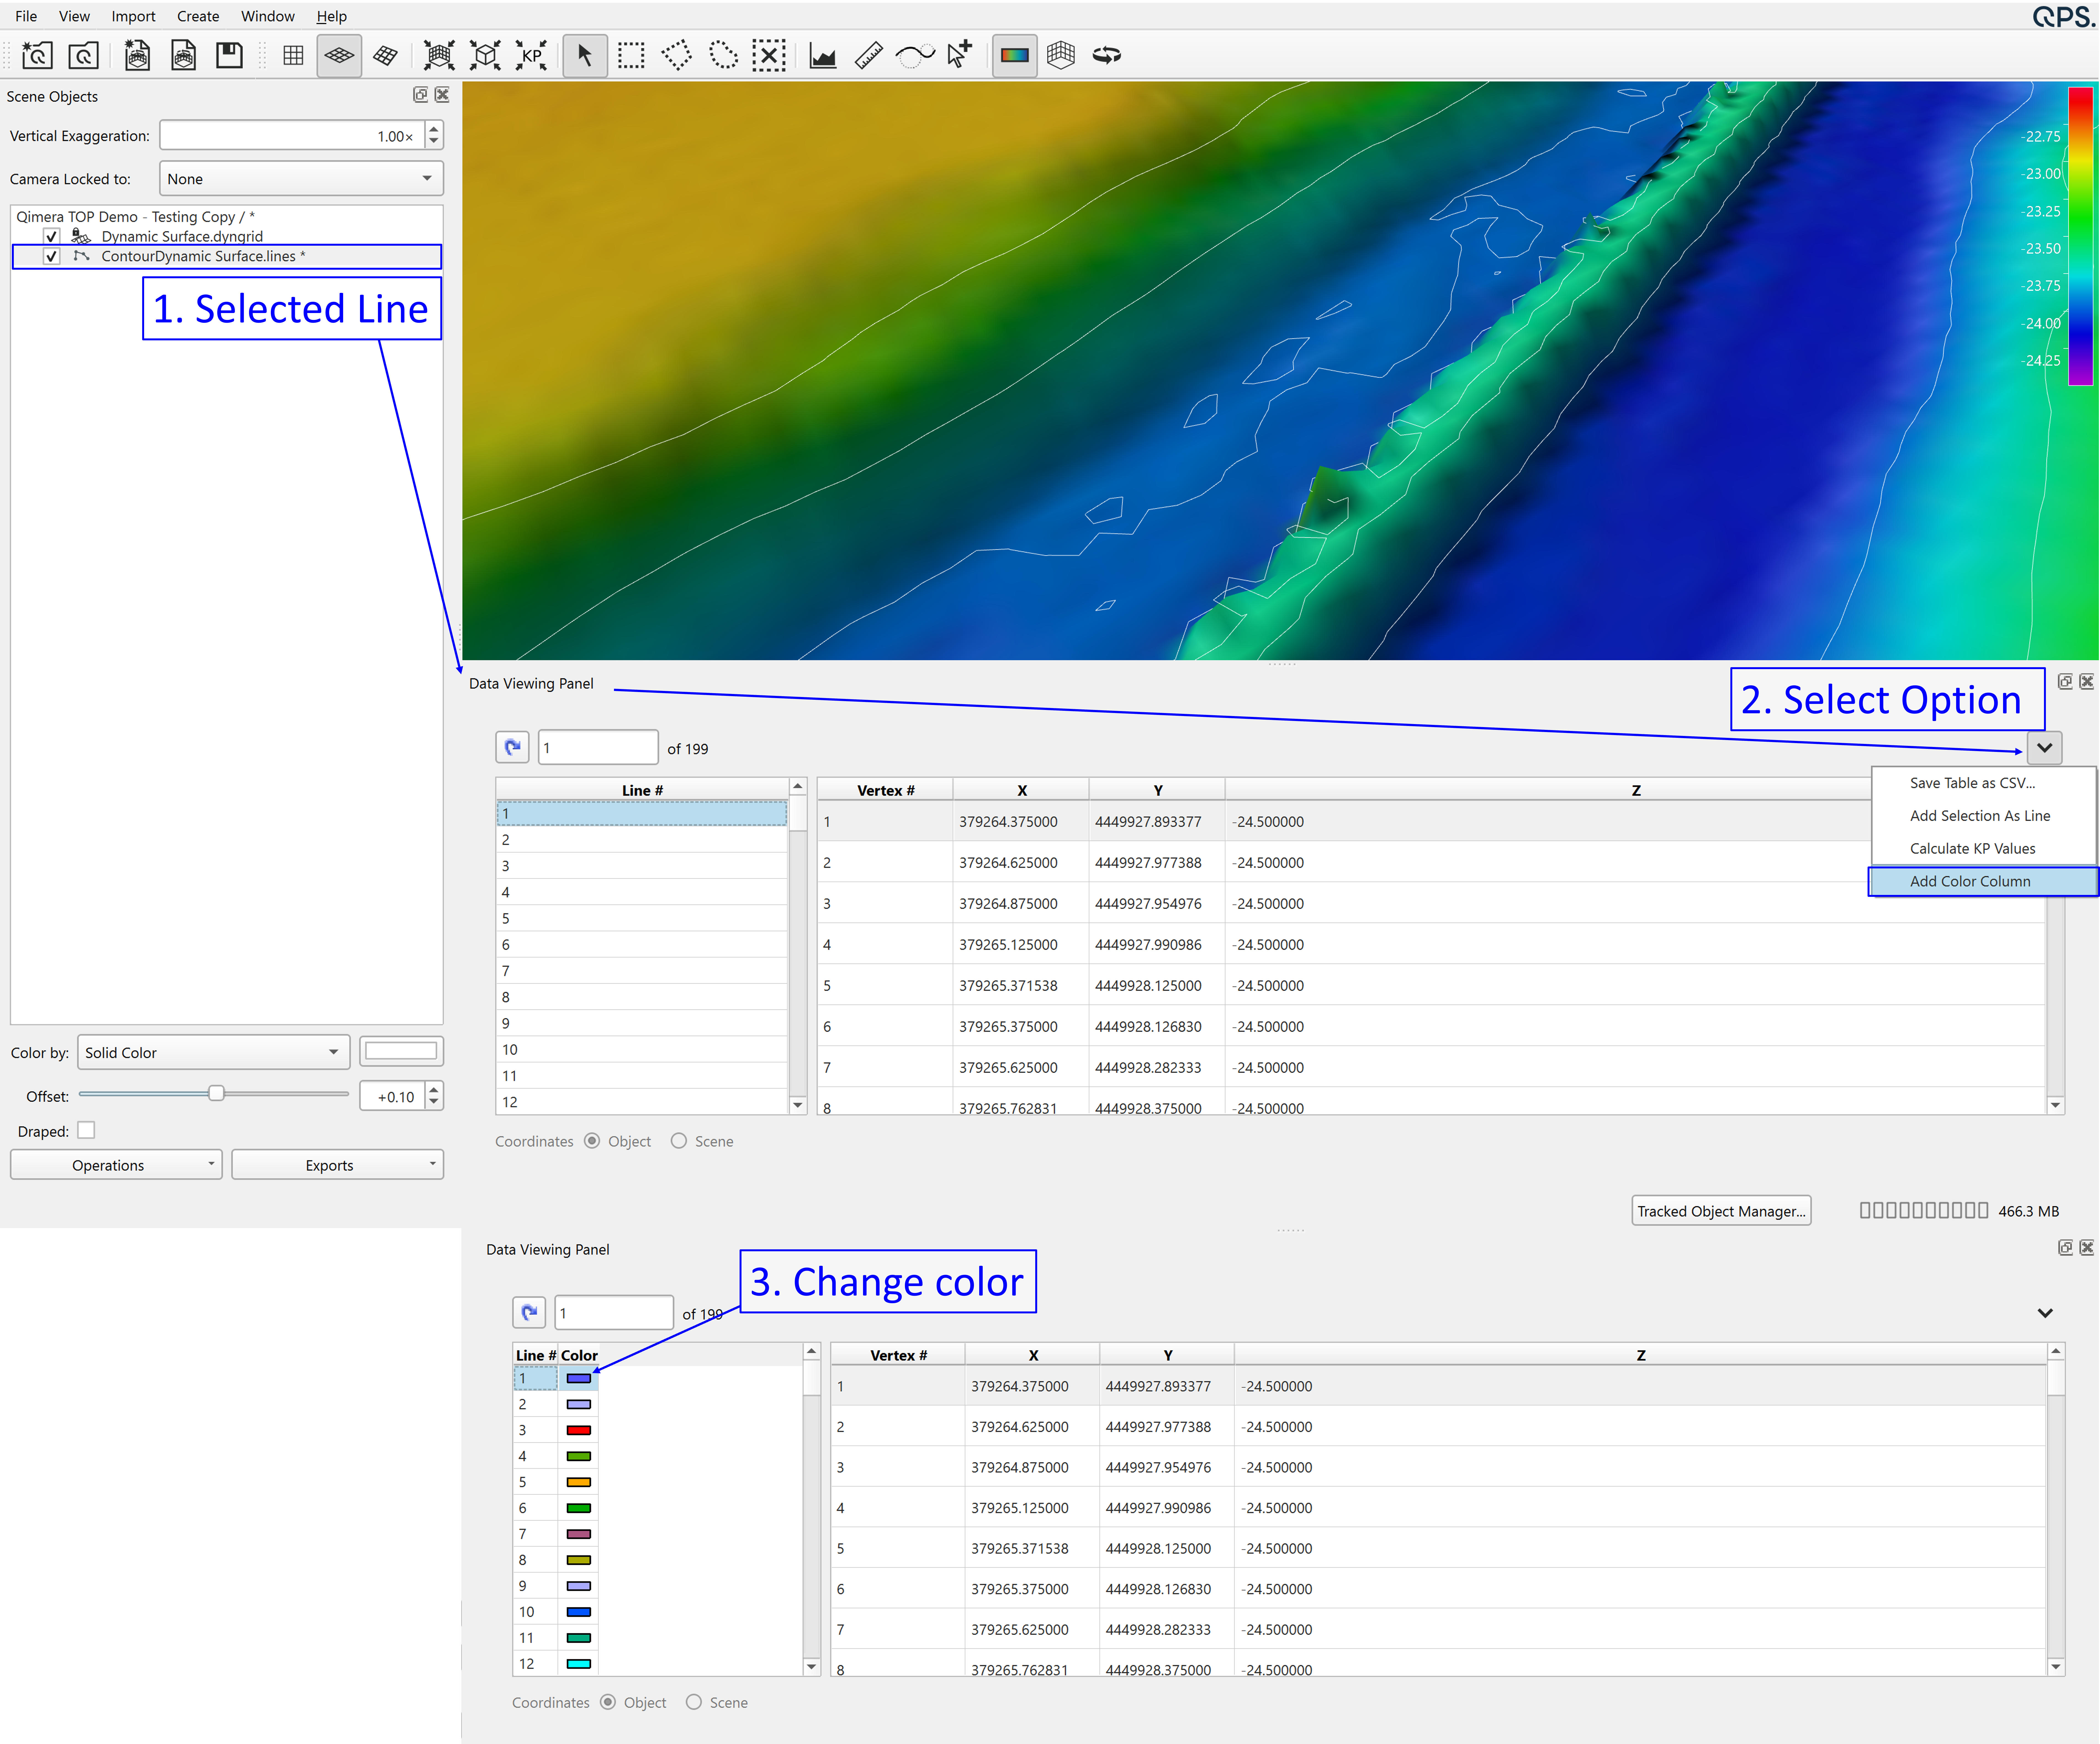Expand the Operations dropdown button
This screenshot has height=1744, width=2100.
coord(116,1165)
